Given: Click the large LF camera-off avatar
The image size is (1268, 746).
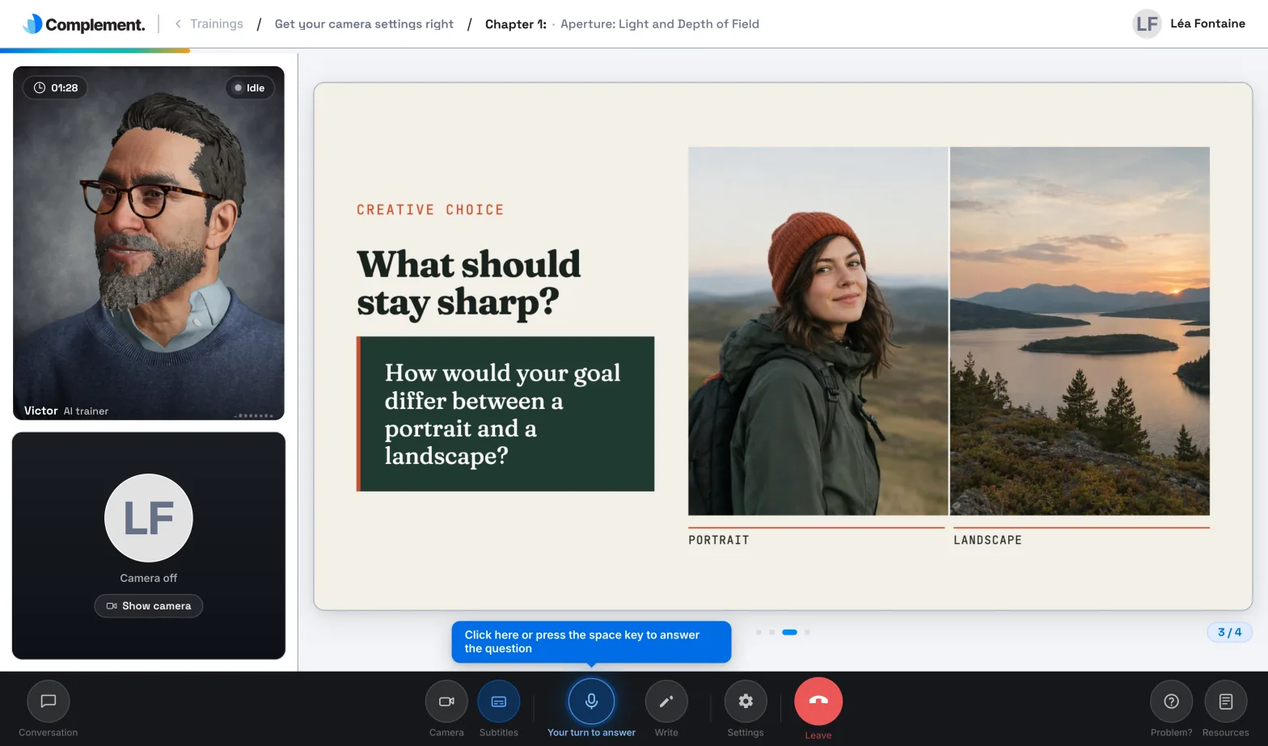Looking at the screenshot, I should point(149,518).
